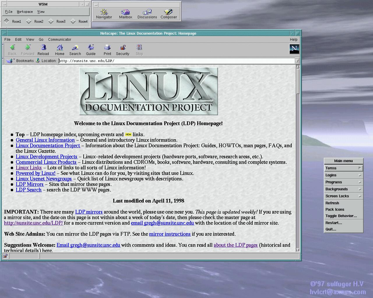373x298 pixels.
Task: Choose Restart from the Main menu
Action: [344, 223]
